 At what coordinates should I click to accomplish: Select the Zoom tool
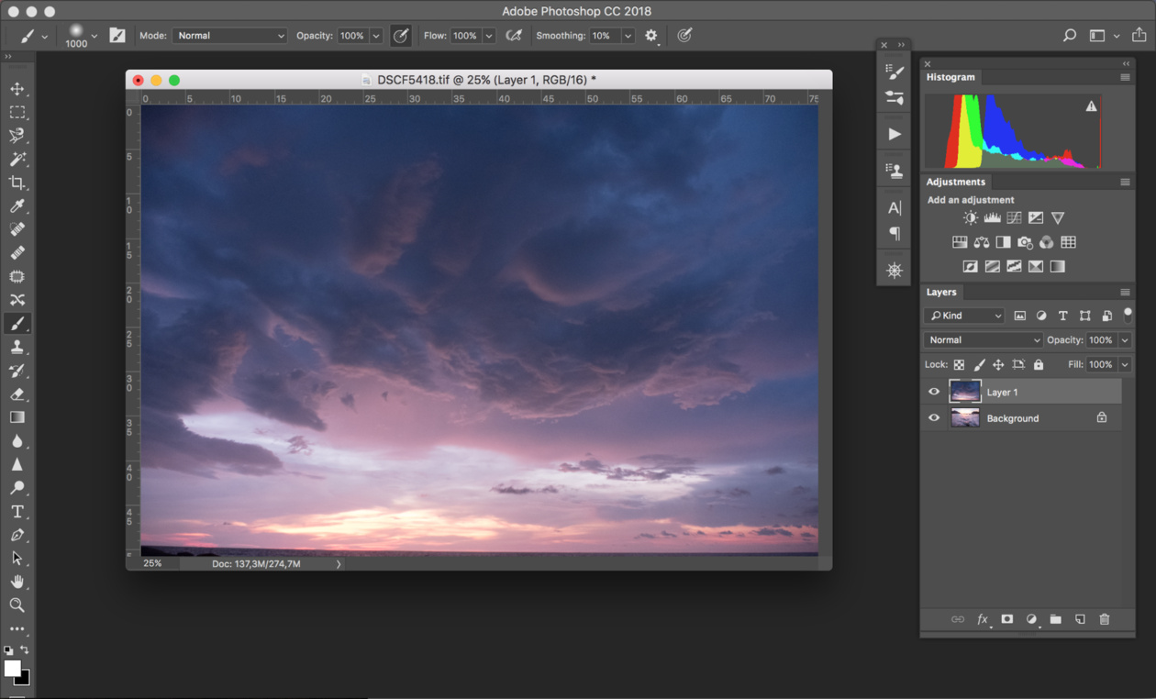point(17,605)
